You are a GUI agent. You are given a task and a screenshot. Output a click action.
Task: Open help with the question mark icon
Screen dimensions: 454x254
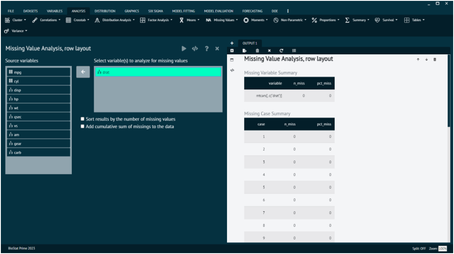(x=207, y=49)
